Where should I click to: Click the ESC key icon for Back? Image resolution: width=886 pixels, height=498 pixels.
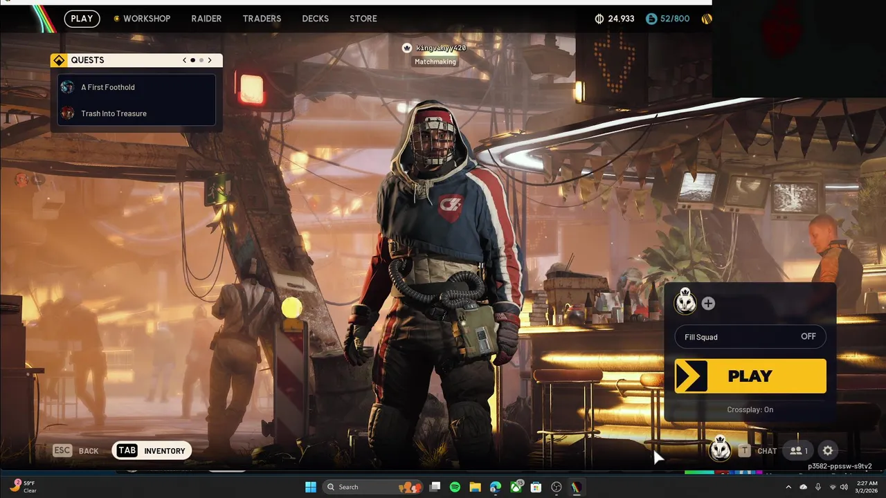tap(62, 450)
